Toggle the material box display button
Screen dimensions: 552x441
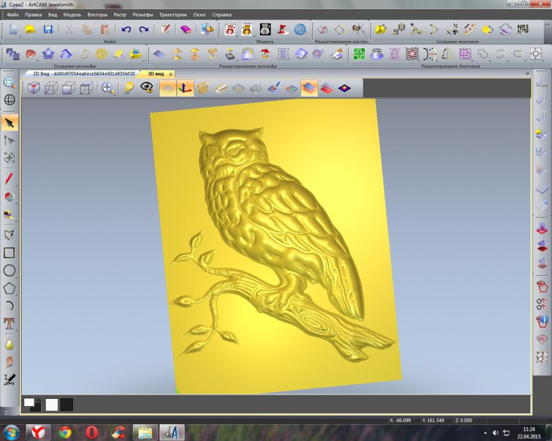tap(203, 88)
